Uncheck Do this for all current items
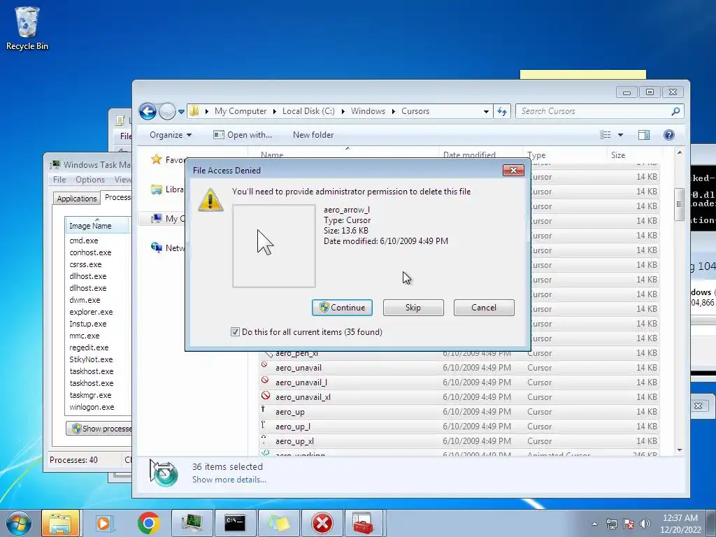Screen dimensions: 716x537 coord(235,332)
